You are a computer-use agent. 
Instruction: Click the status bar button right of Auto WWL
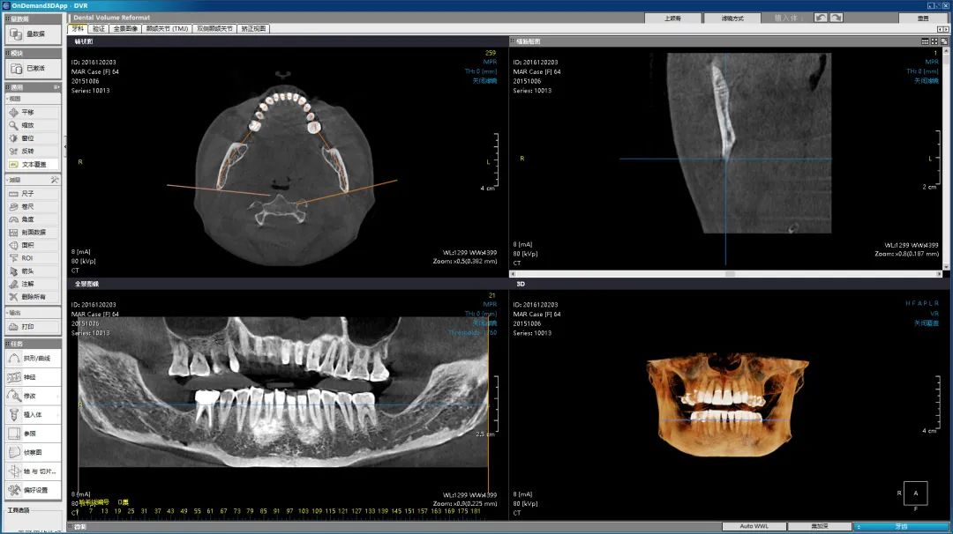[x=819, y=526]
